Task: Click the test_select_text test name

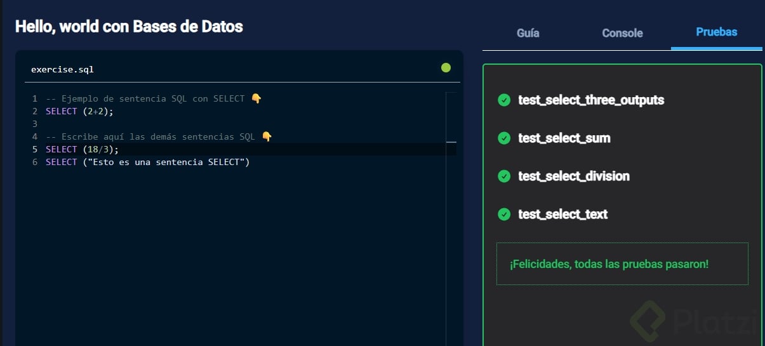Action: click(x=562, y=215)
